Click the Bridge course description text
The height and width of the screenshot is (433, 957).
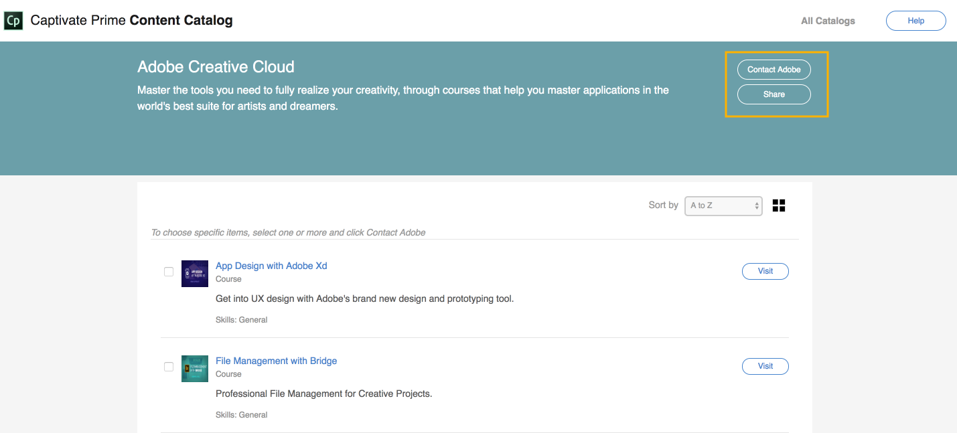323,394
